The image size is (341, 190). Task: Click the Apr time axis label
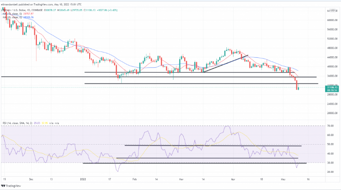[233, 179]
